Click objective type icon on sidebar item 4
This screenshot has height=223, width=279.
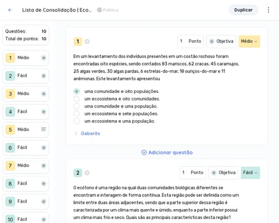pyautogui.click(x=44, y=111)
